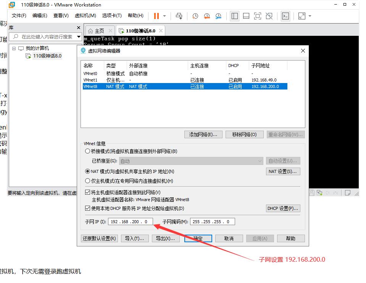366x283 pixels.
Task: Switch to the 主页 tab
Action: (x=97, y=30)
